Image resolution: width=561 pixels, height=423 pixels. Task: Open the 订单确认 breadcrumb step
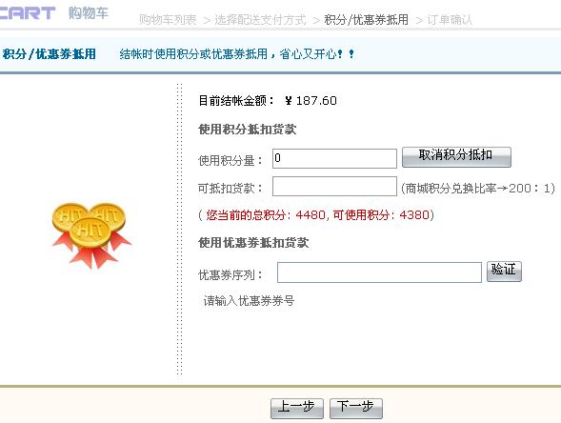tap(450, 20)
